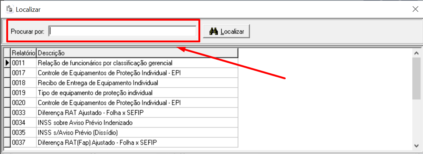Click the Procurar por text field
Viewport: 423px width, 154px height.
pos(123,32)
